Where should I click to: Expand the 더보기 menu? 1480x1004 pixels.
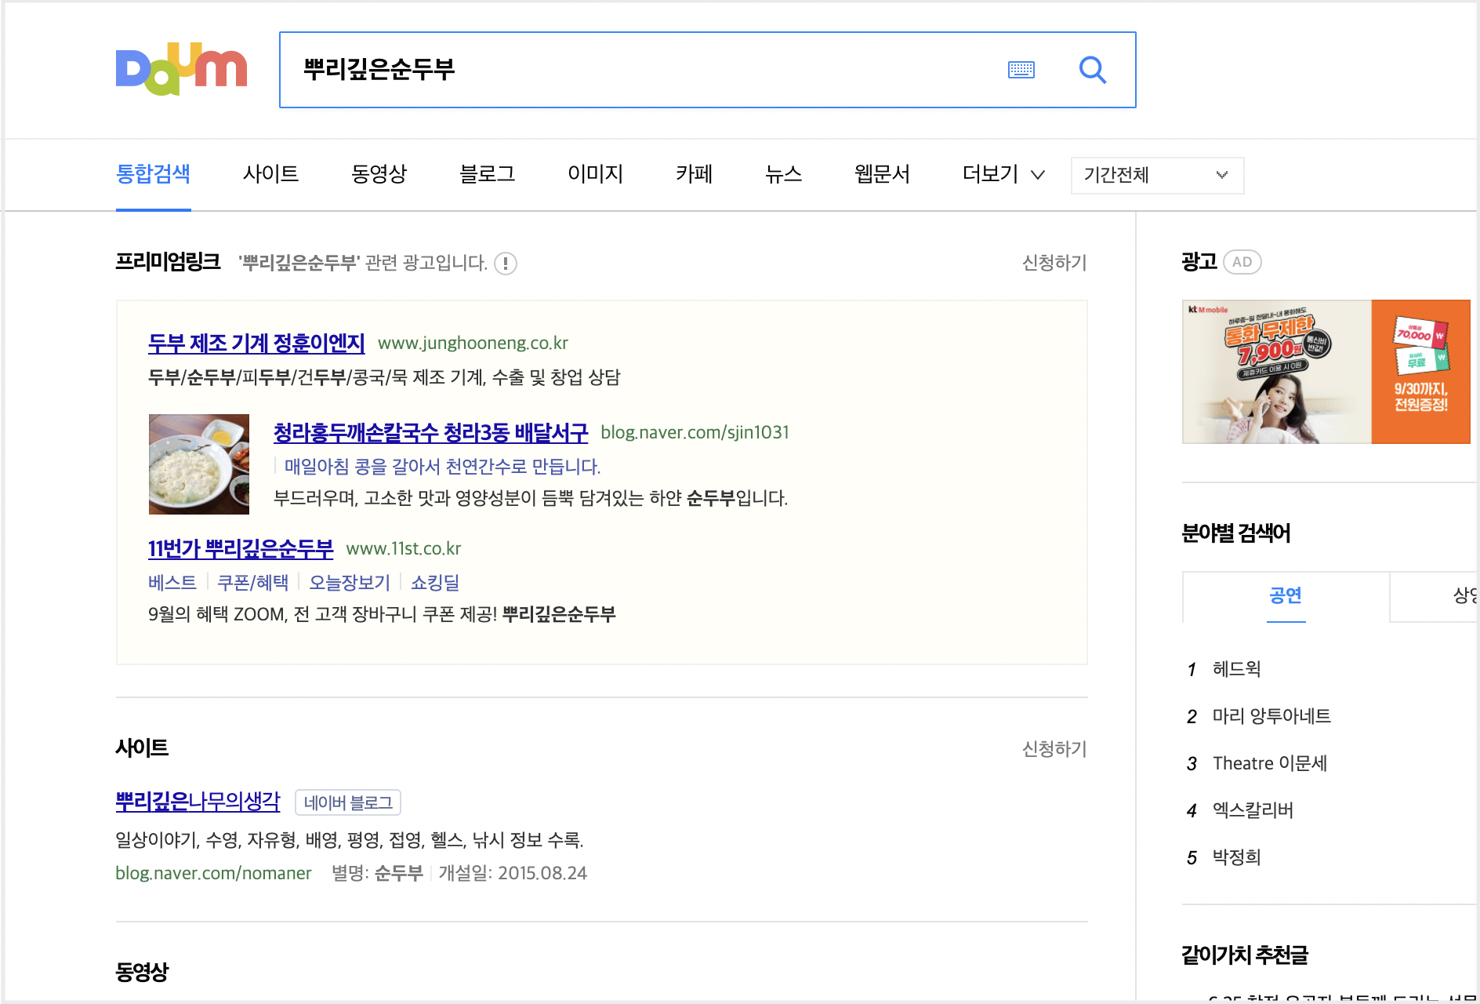[1003, 173]
